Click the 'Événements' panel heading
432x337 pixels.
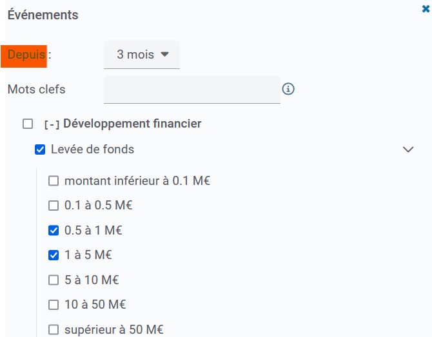(43, 15)
